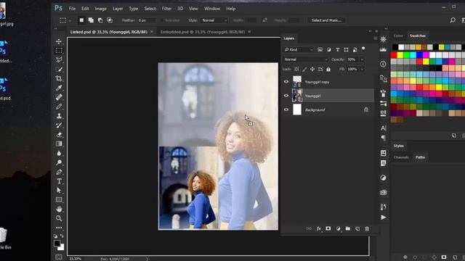Select the Zoom tool

point(59,218)
